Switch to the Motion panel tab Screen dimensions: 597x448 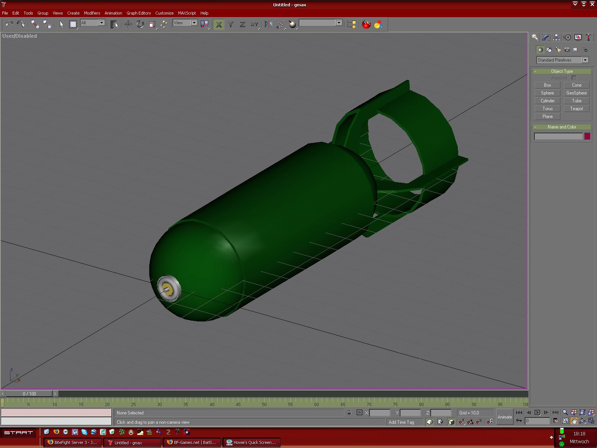click(x=567, y=37)
